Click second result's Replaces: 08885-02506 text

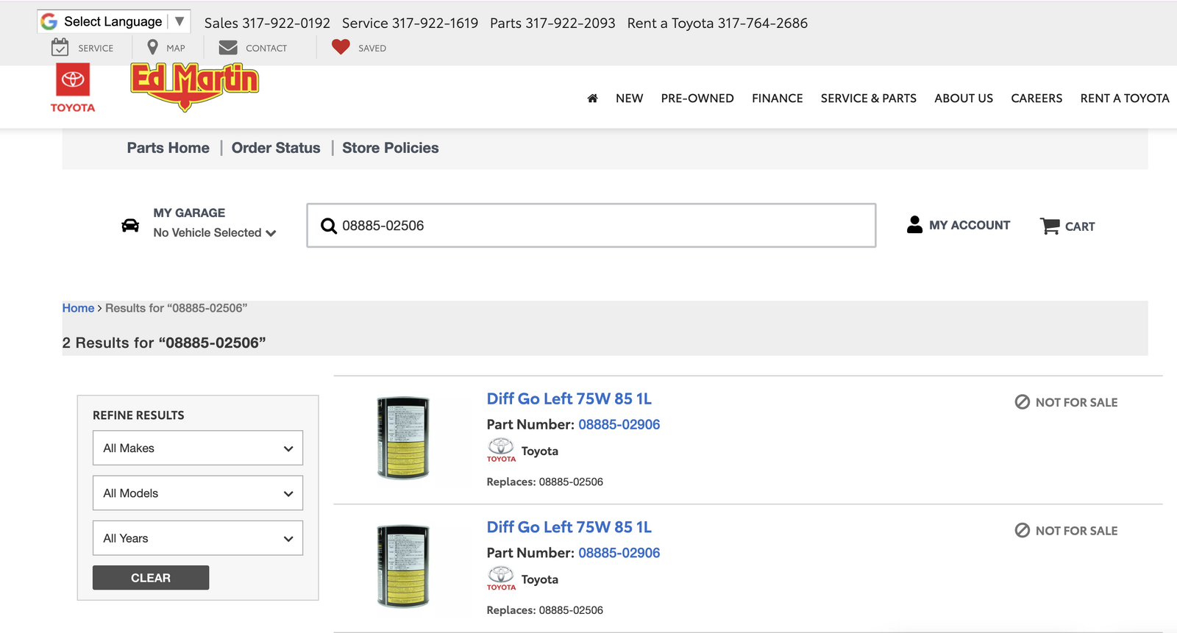[x=544, y=610]
